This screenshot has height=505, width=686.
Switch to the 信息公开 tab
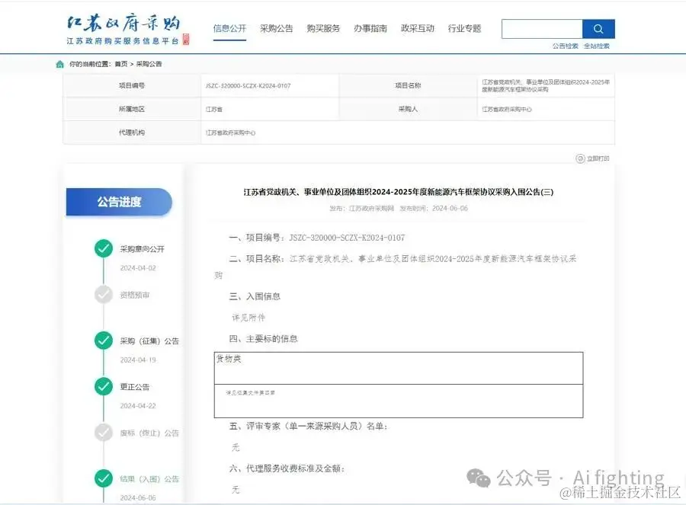[x=229, y=27]
